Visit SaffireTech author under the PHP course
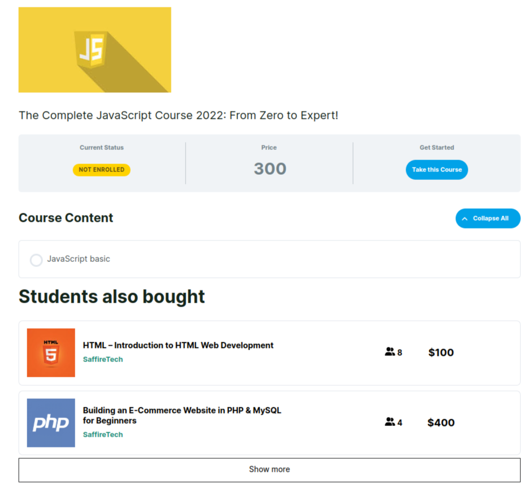This screenshot has width=531, height=491. [x=103, y=434]
